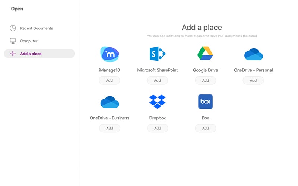The image size is (298, 186).
Task: Click the Microsoft SharePoint label
Action: pos(157,70)
